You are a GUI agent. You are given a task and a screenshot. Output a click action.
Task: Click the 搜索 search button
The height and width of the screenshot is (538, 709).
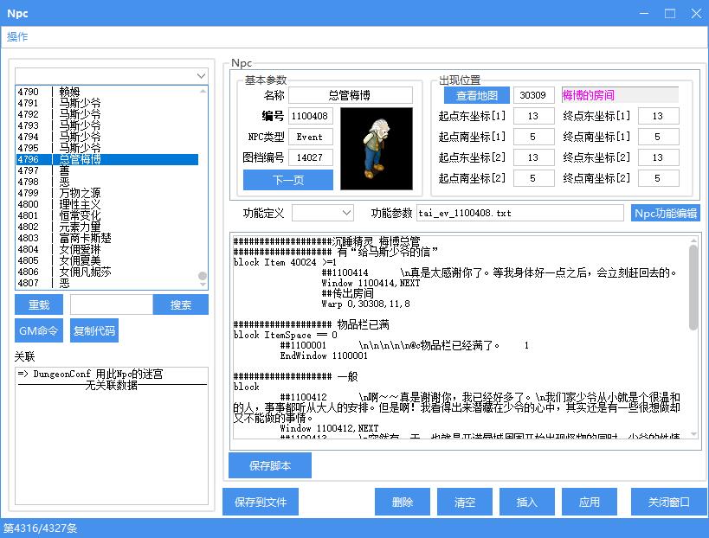pyautogui.click(x=180, y=304)
